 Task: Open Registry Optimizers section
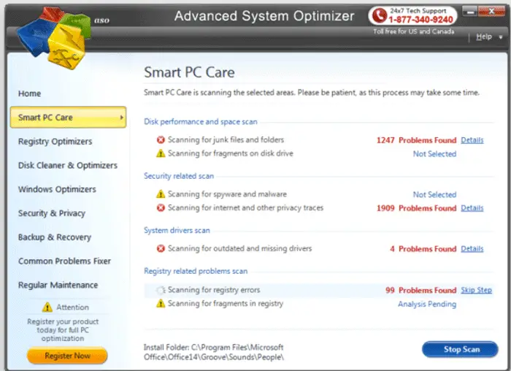[x=55, y=142]
